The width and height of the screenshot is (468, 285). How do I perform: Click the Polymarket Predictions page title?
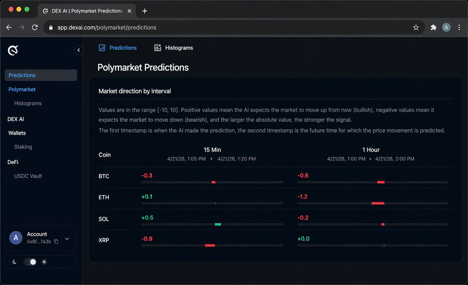tap(143, 68)
